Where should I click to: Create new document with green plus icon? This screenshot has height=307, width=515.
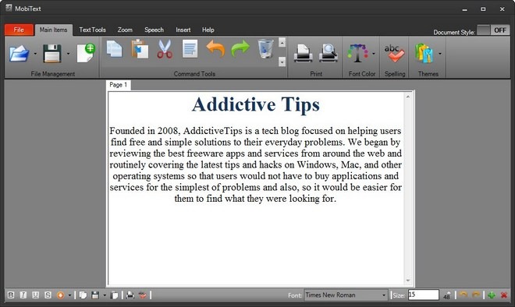[x=86, y=53]
